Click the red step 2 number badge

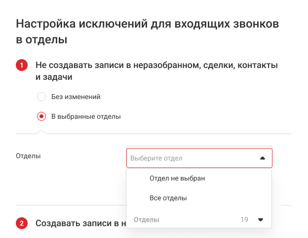click(x=22, y=224)
